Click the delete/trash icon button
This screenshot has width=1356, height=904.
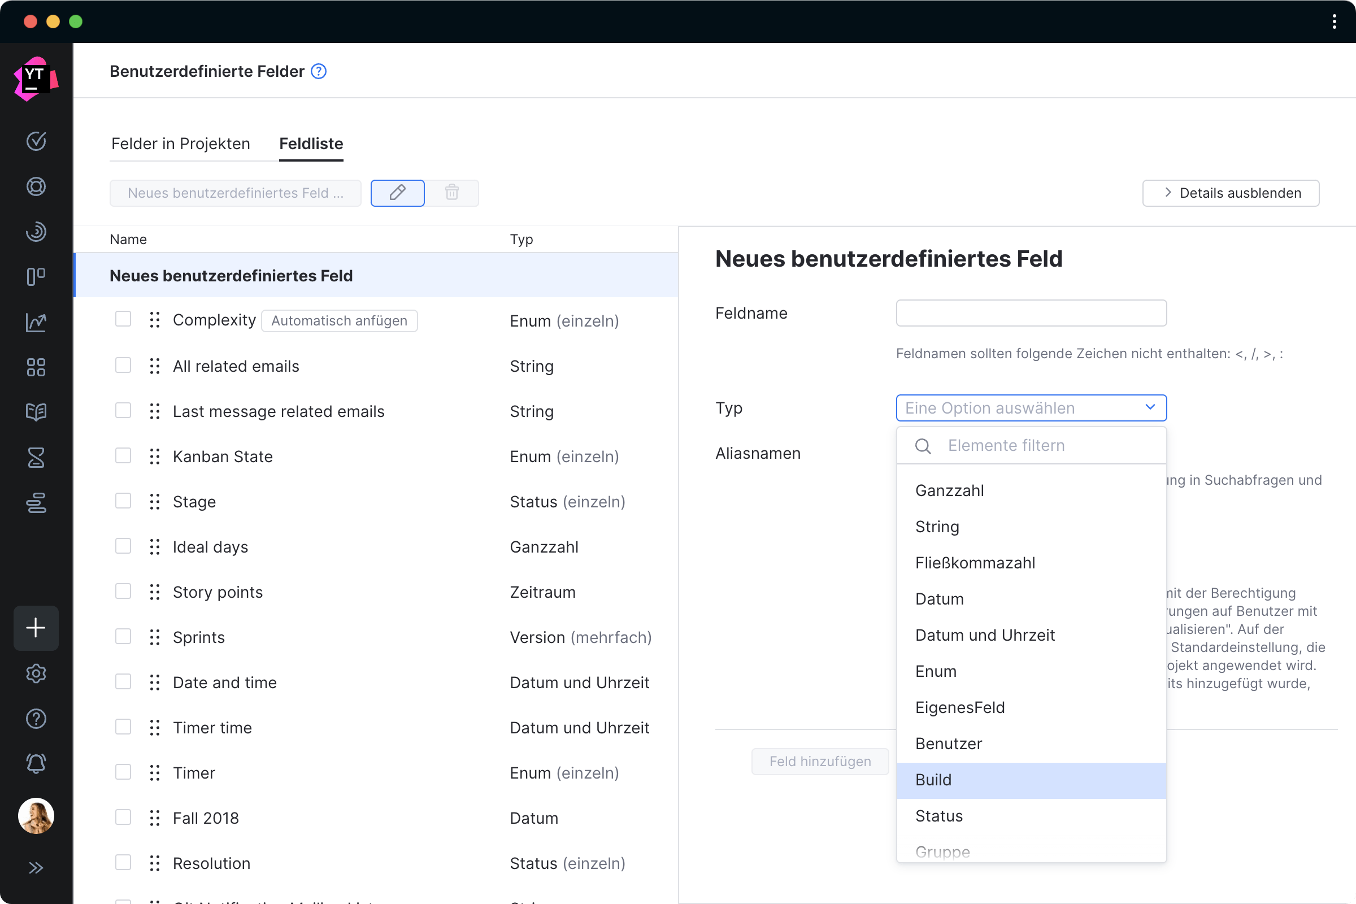[x=452, y=193]
